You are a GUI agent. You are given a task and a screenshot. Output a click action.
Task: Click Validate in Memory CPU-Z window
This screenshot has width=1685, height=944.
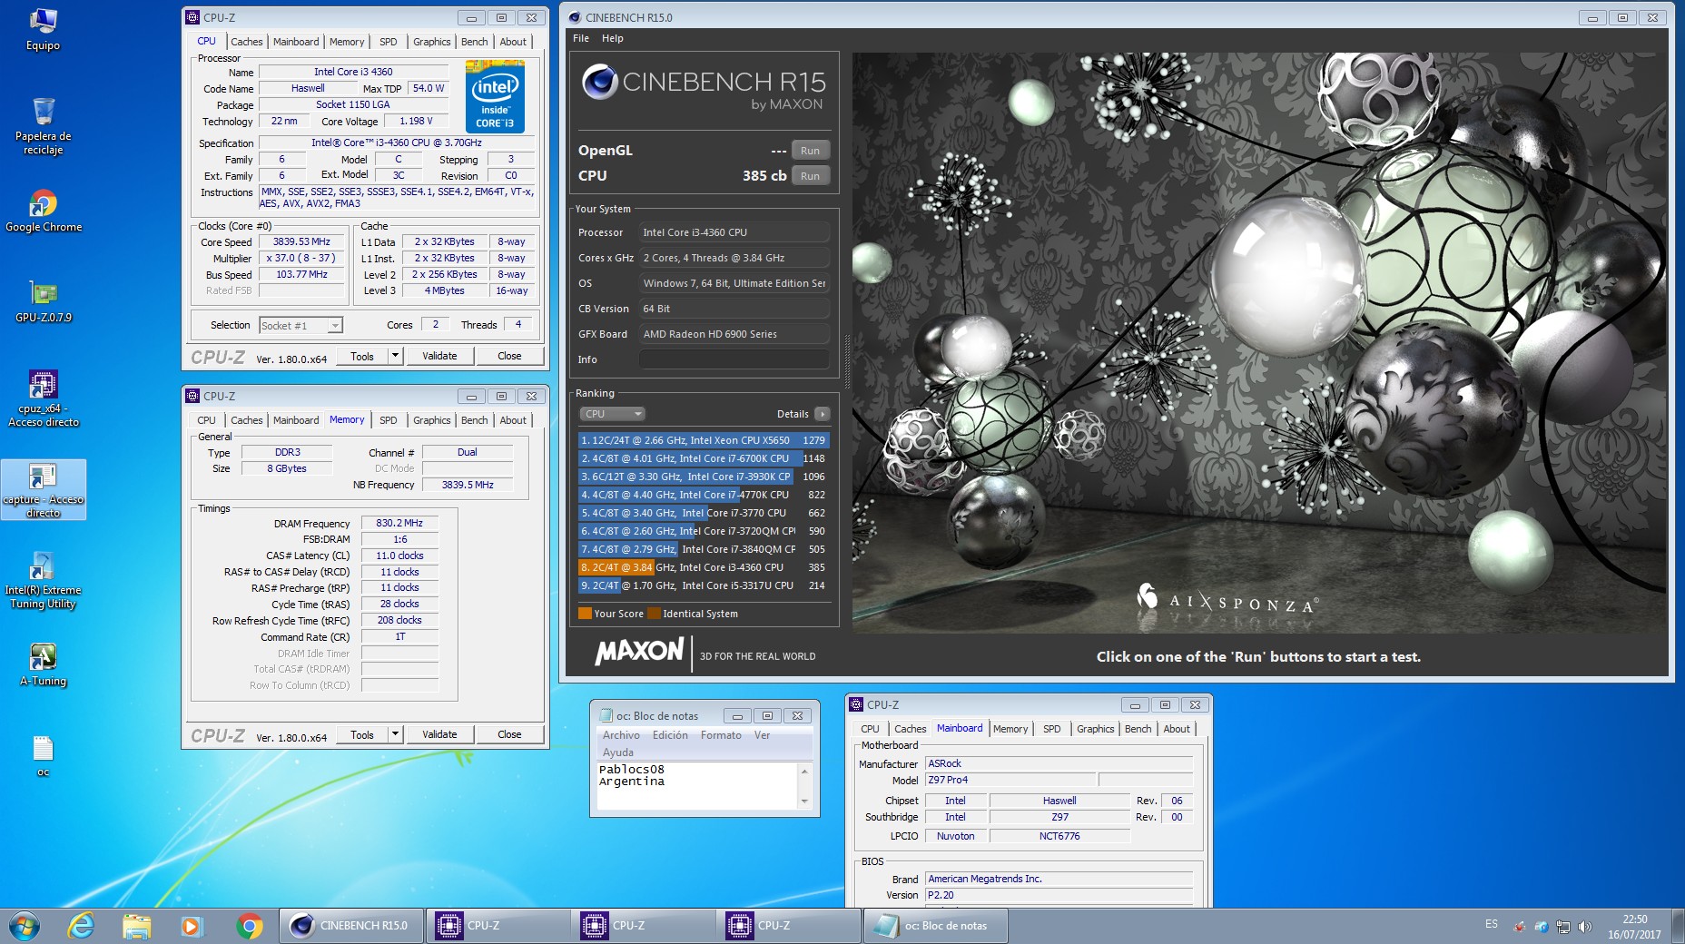point(439,734)
